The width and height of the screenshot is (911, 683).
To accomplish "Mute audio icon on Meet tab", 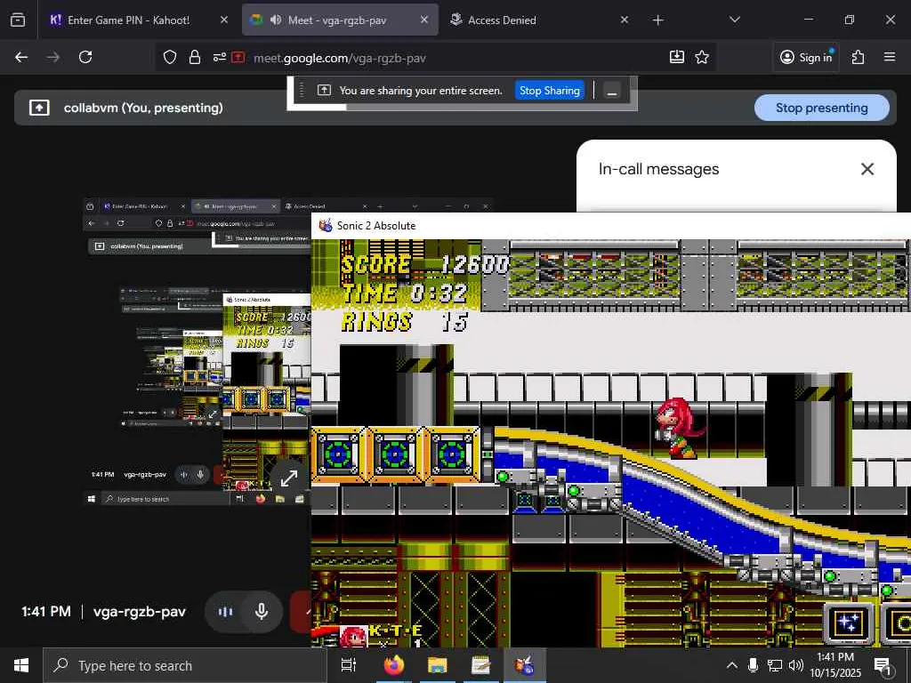I will click(276, 20).
